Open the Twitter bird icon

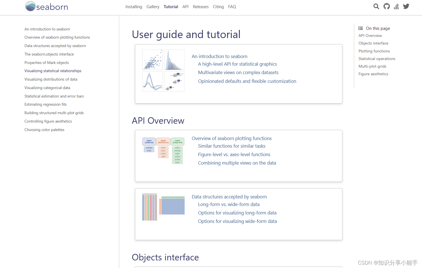(x=406, y=6)
